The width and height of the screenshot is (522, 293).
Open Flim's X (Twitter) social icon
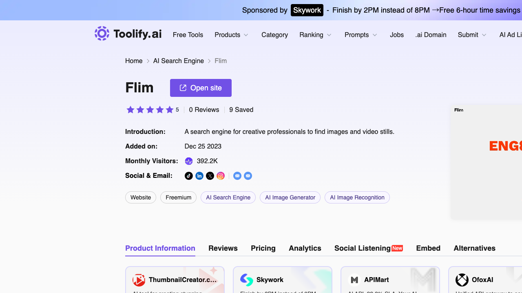pos(210,176)
